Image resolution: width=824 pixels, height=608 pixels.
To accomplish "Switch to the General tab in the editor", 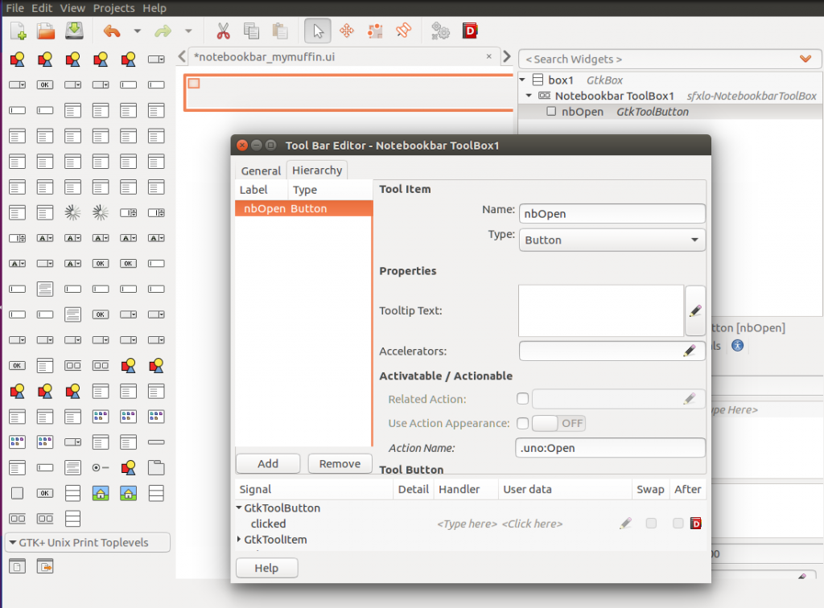I will coord(260,170).
